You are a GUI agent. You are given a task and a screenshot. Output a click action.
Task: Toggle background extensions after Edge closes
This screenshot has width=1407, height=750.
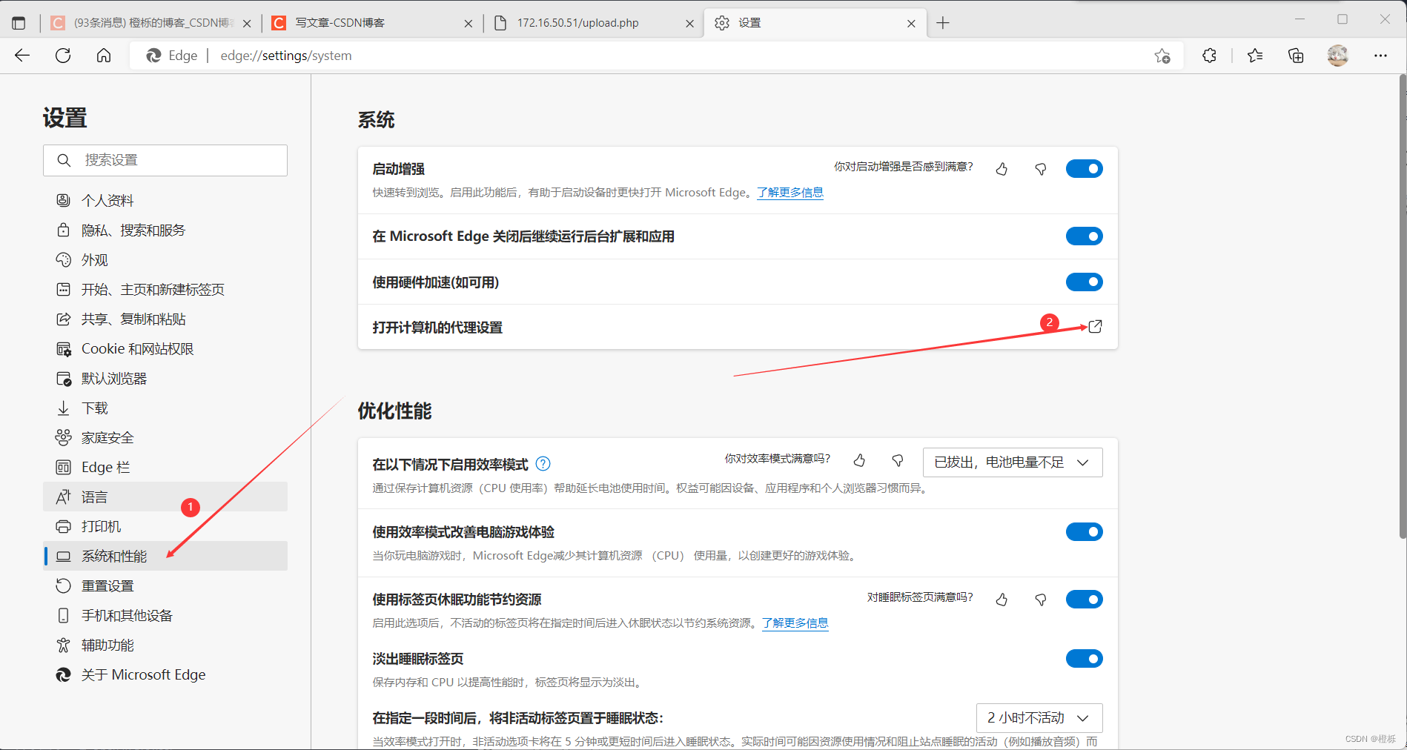click(x=1084, y=236)
